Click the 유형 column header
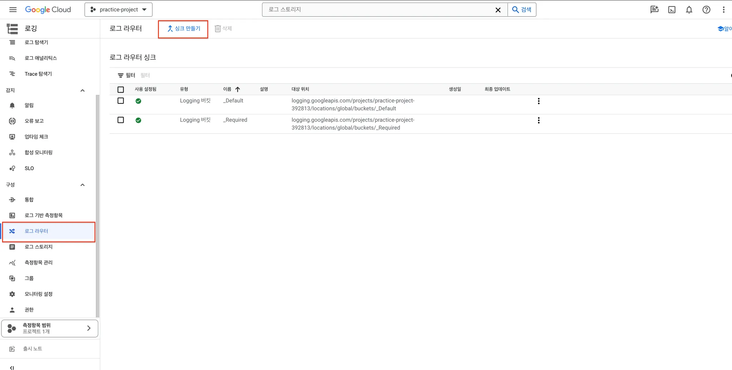 (x=184, y=89)
